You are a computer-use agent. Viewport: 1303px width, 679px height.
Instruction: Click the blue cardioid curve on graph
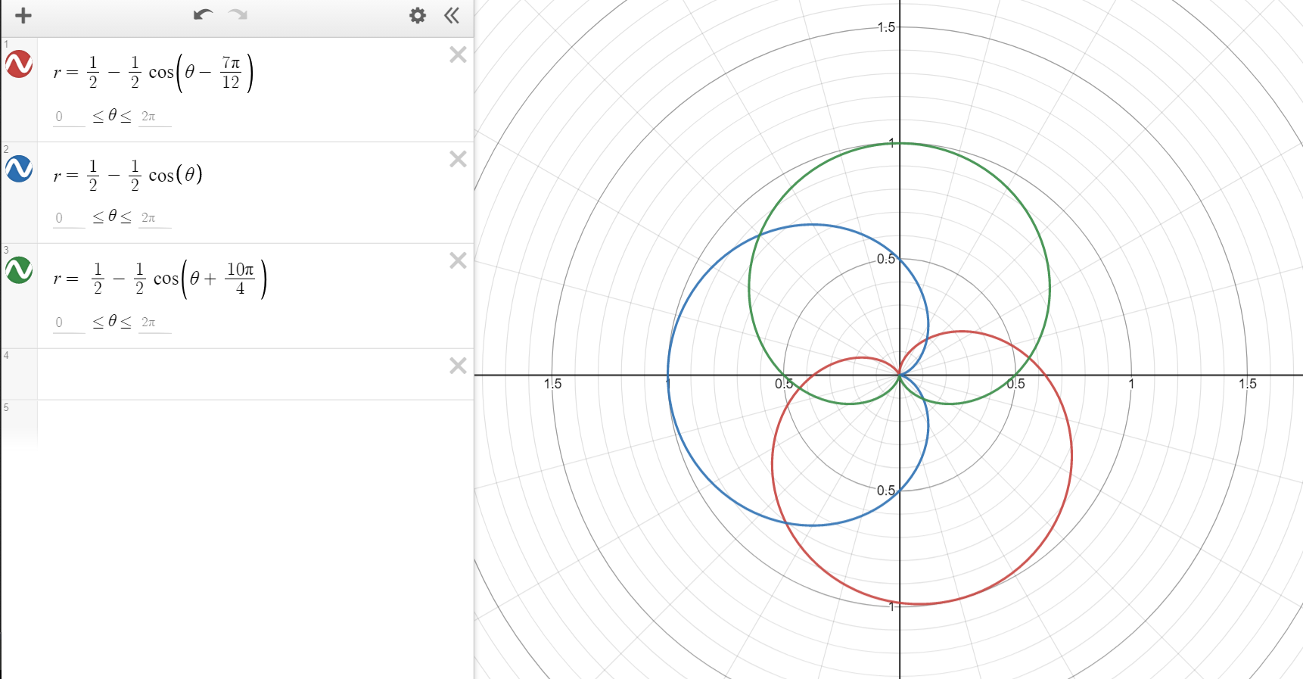pyautogui.click(x=668, y=375)
